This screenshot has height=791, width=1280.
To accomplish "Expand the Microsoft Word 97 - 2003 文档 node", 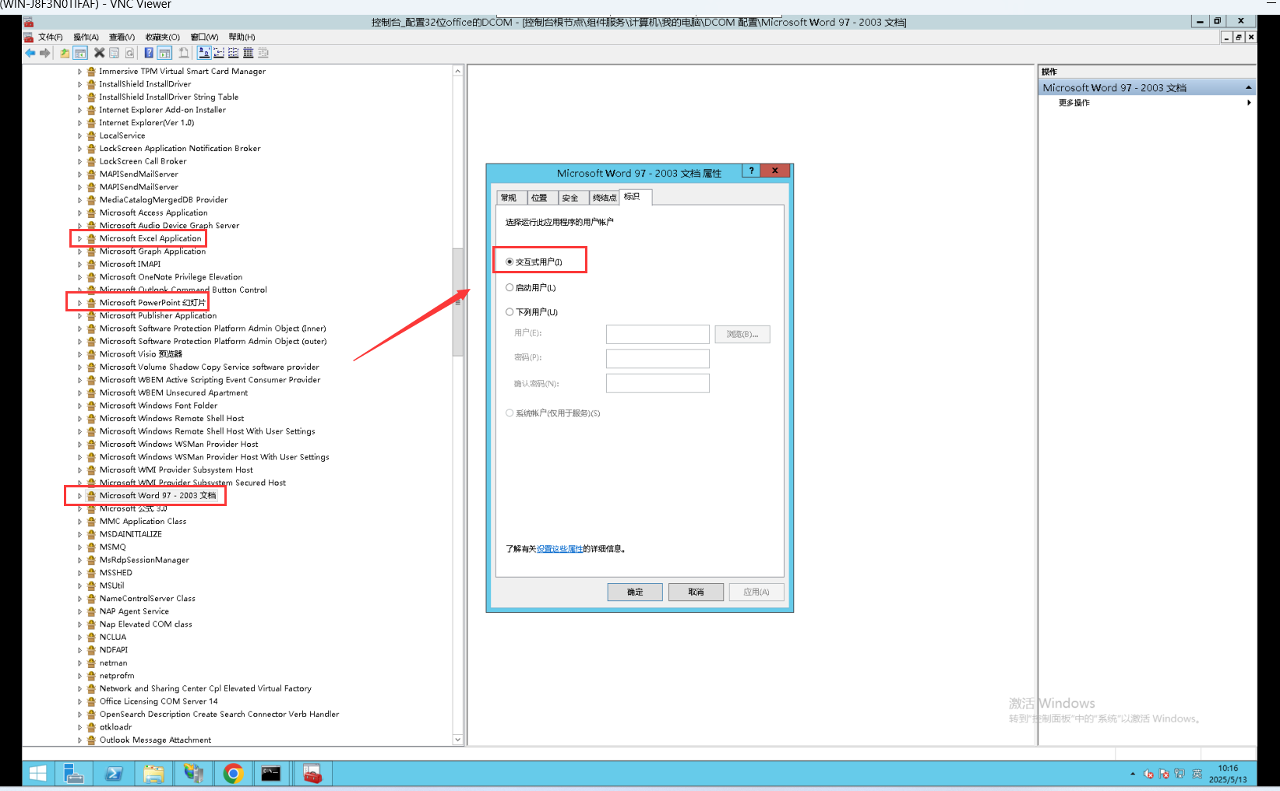I will coord(79,495).
